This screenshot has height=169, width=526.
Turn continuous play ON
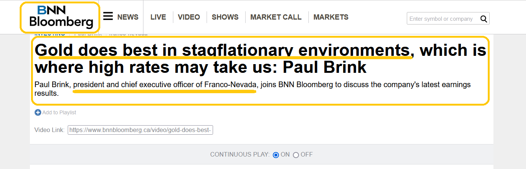pos(276,155)
